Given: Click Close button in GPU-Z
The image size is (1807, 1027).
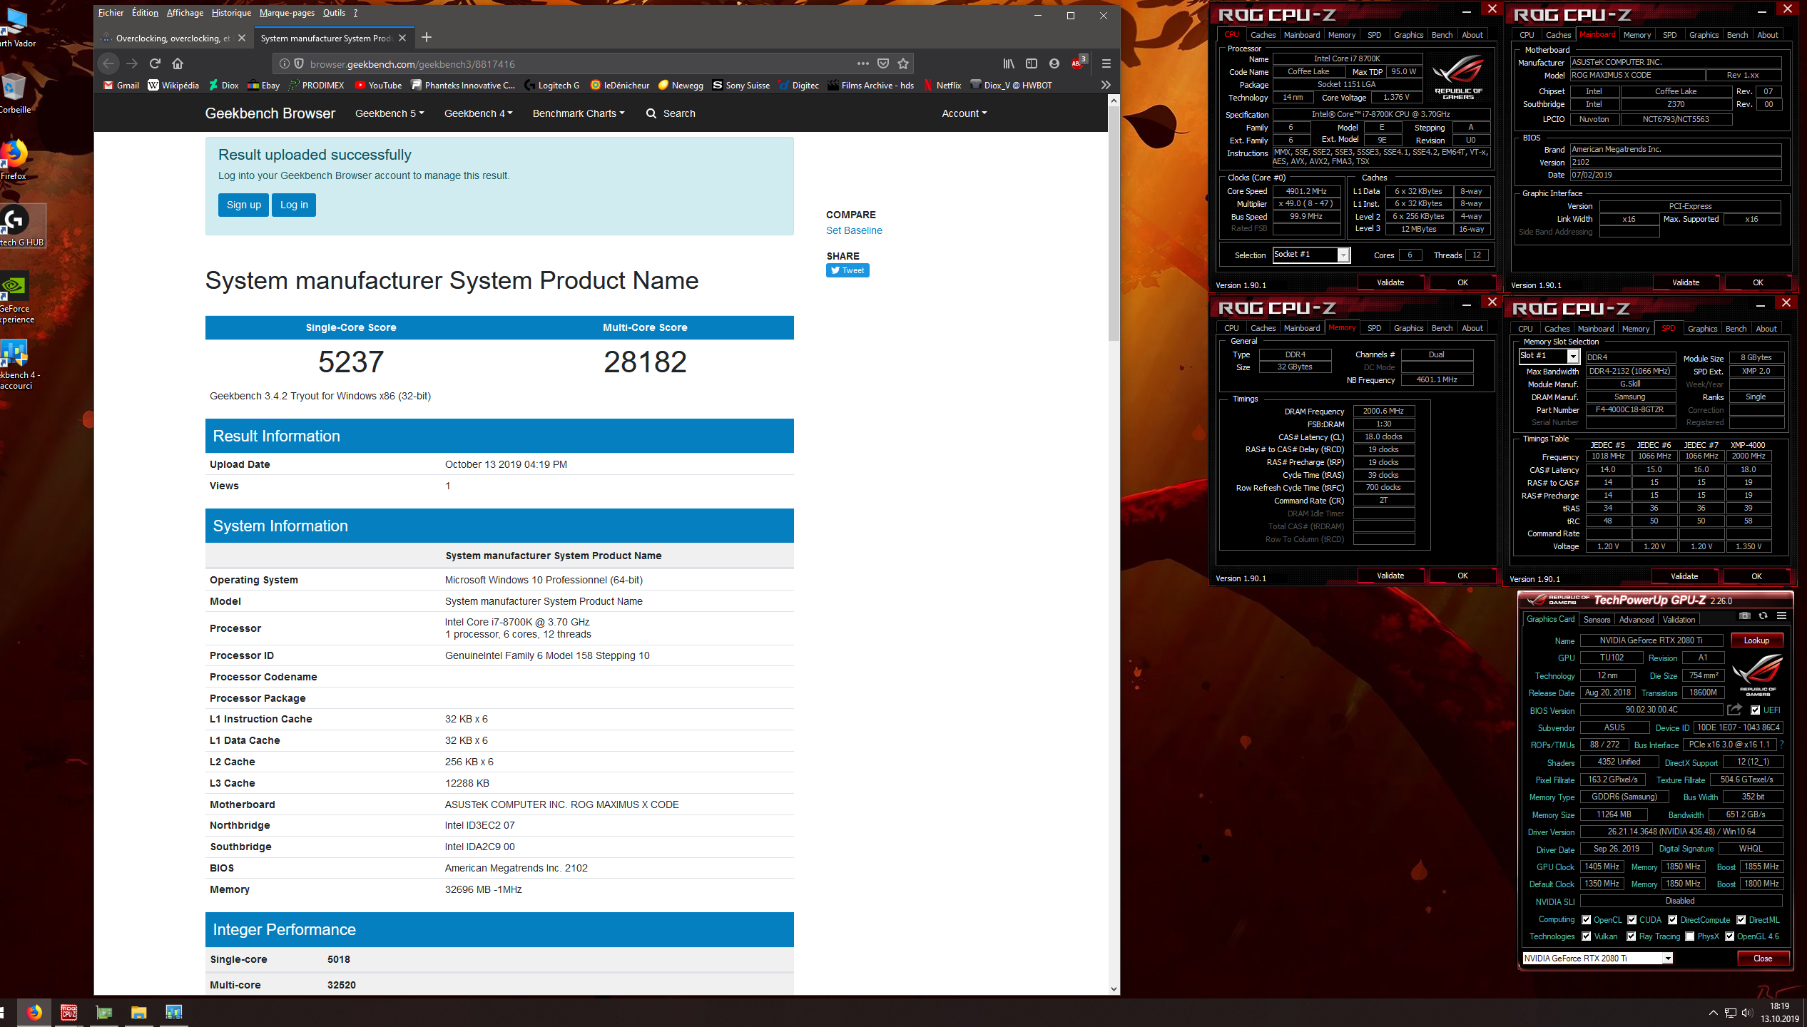Looking at the screenshot, I should (x=1763, y=958).
